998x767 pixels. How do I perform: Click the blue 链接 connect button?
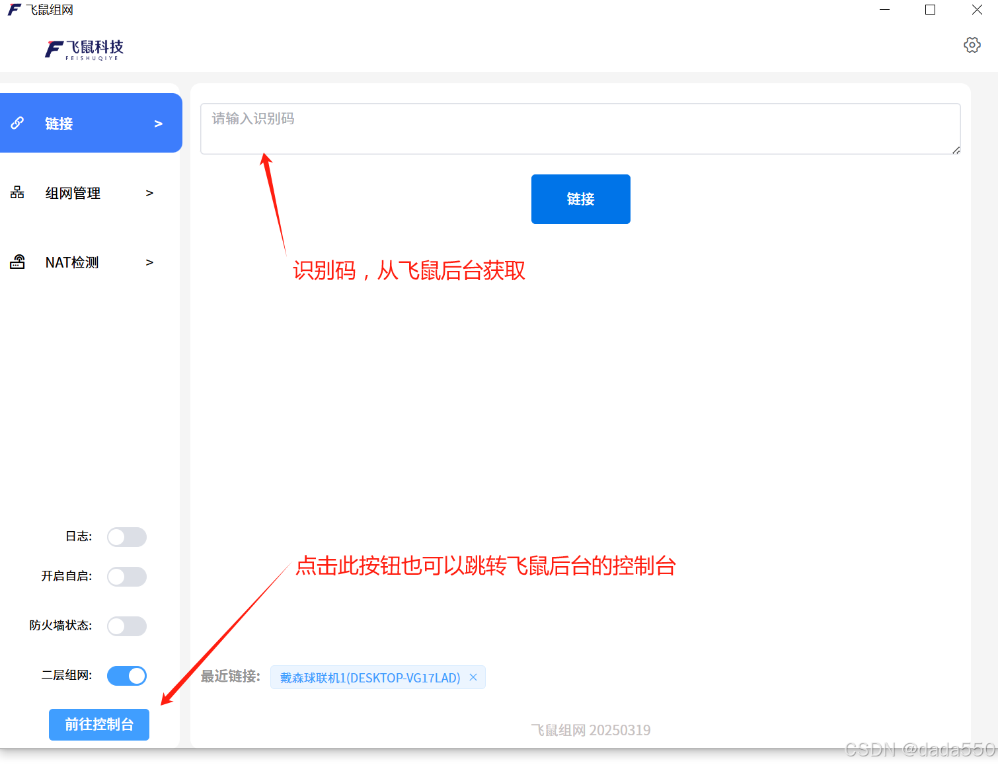pos(581,199)
